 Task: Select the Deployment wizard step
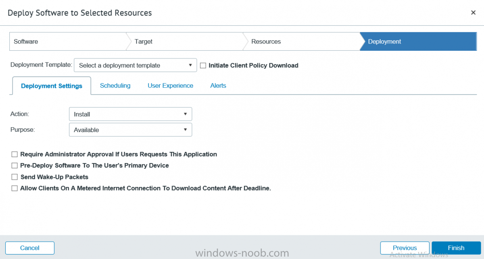pos(418,41)
